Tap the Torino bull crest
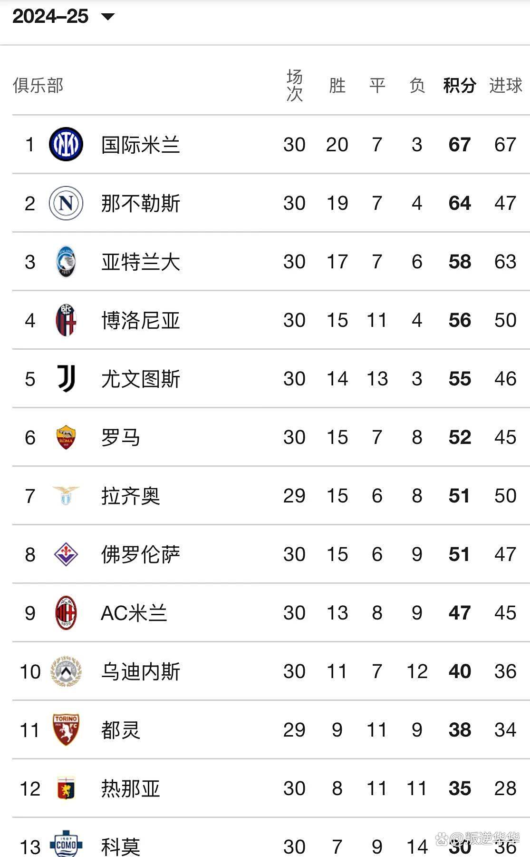This screenshot has height=857, width=530. [66, 729]
